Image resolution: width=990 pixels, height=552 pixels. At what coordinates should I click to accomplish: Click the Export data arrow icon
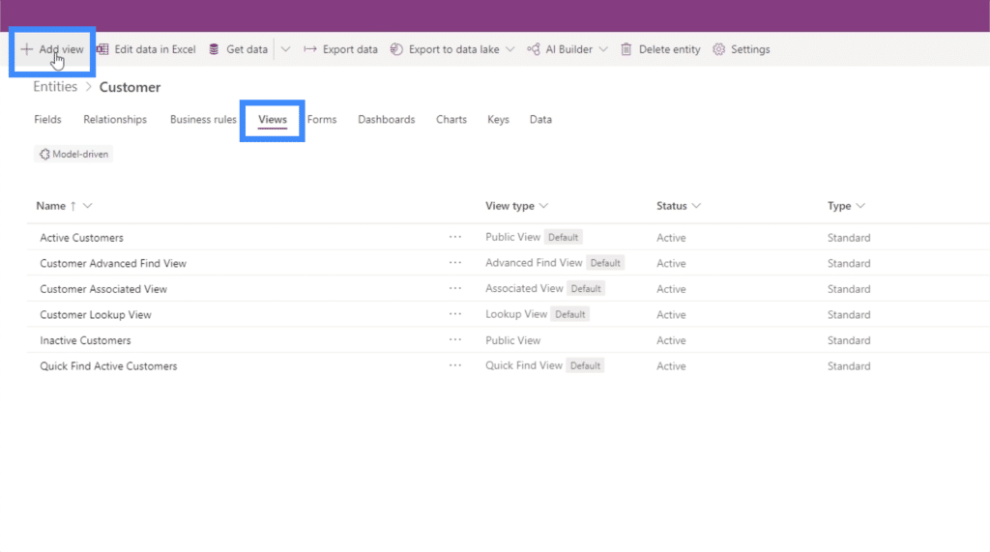click(310, 49)
